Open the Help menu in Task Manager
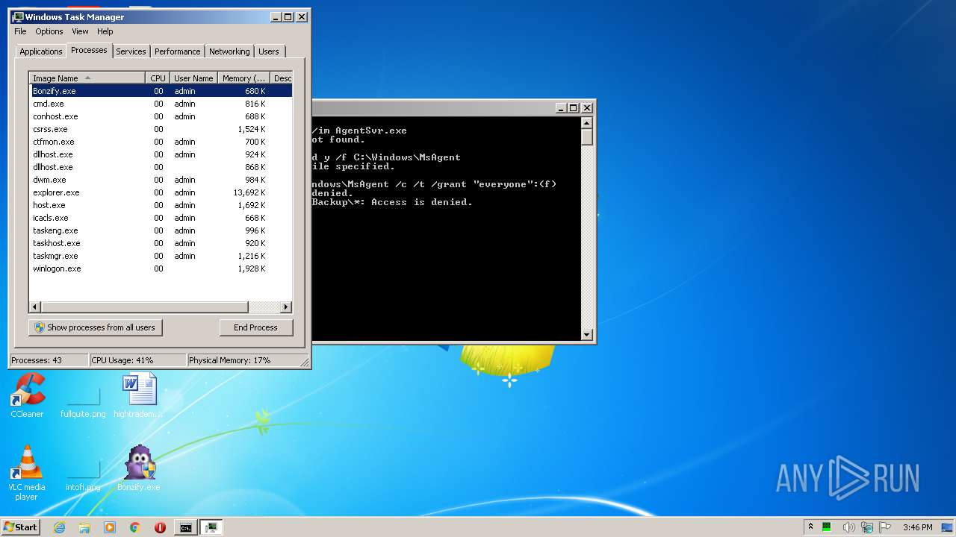This screenshot has width=956, height=537. [105, 31]
